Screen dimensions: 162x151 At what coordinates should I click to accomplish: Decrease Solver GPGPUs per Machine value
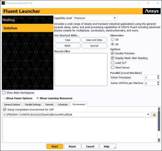[158, 84]
